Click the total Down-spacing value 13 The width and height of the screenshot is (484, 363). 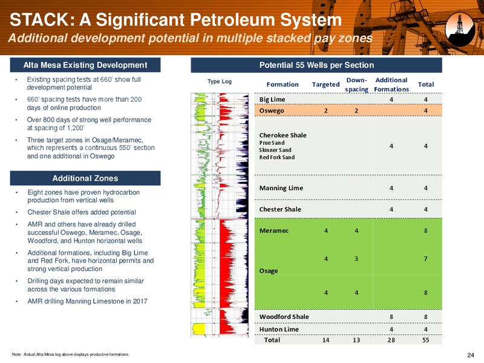coord(356,340)
